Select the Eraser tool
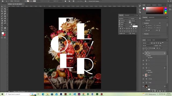The height and width of the screenshot is (96, 172). pos(5,18)
